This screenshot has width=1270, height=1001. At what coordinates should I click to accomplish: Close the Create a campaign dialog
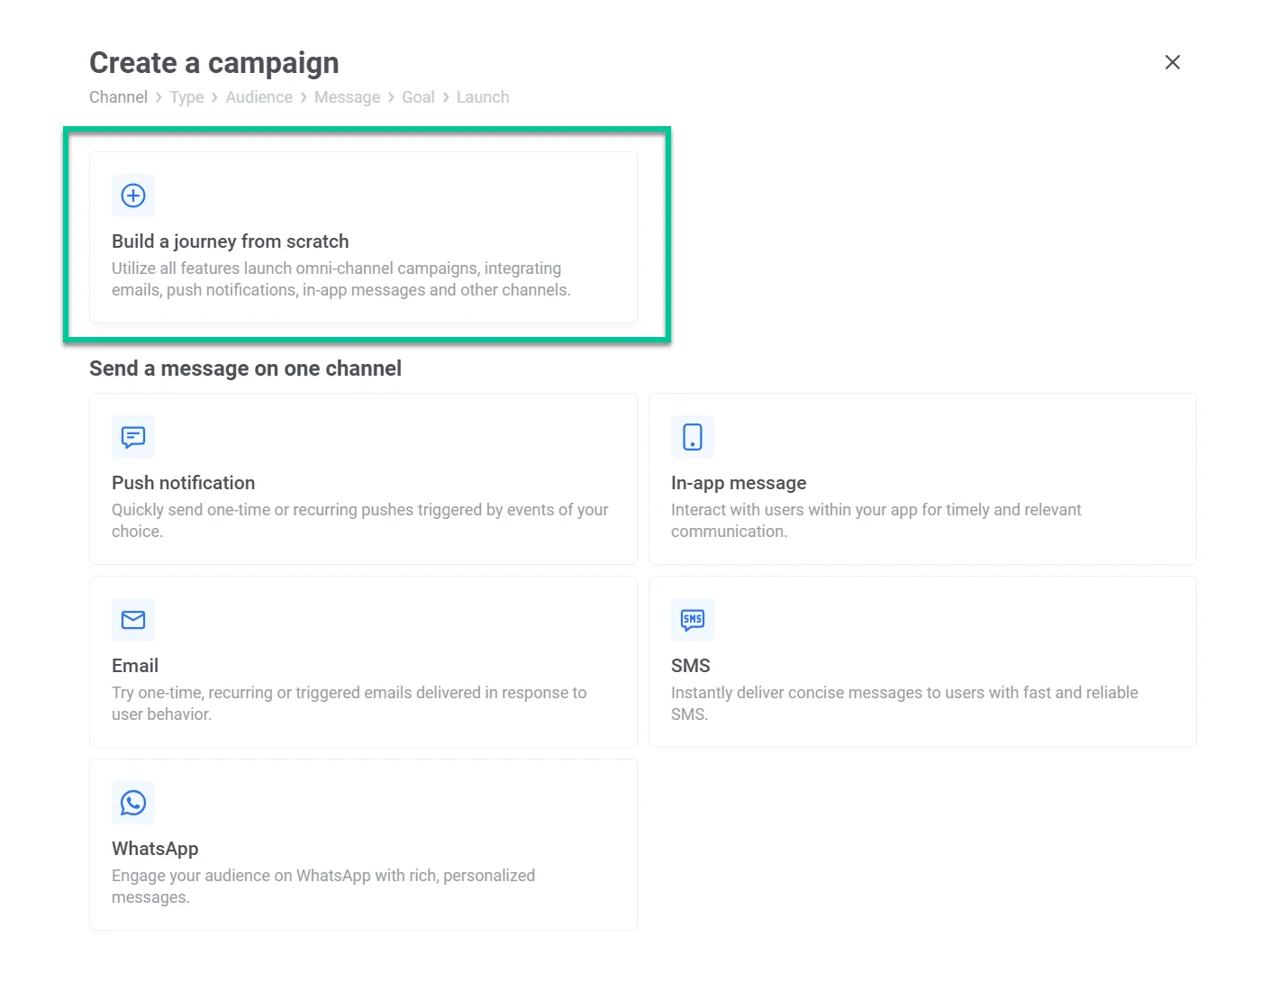[x=1172, y=62]
